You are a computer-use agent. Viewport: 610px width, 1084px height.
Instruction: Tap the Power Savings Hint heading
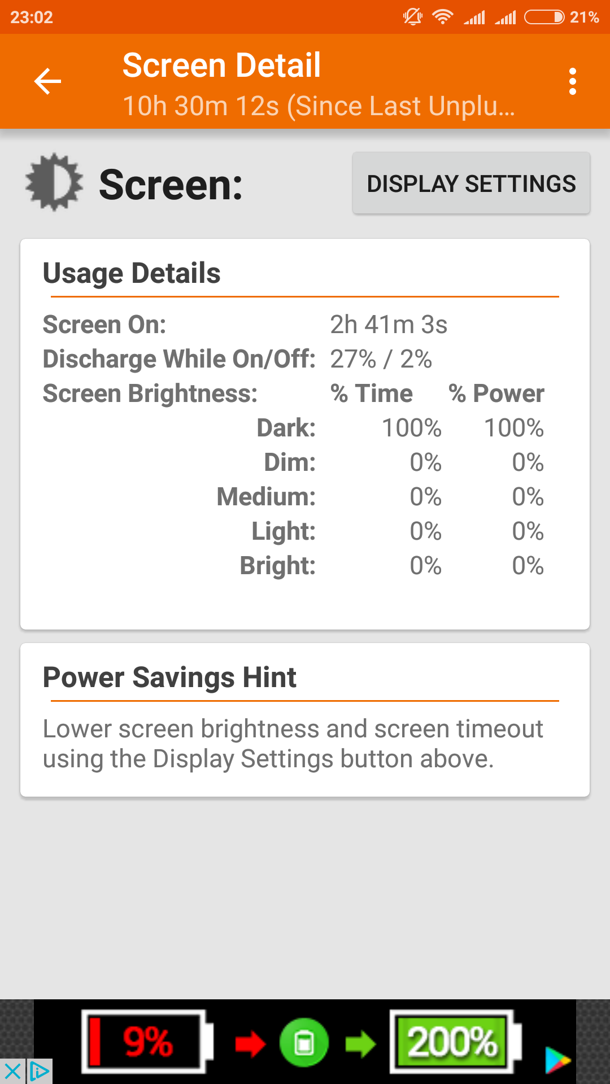point(169,677)
